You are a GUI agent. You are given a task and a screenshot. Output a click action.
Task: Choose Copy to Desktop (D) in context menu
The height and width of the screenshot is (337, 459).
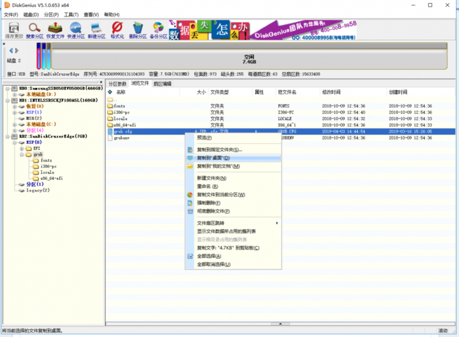[233, 158]
